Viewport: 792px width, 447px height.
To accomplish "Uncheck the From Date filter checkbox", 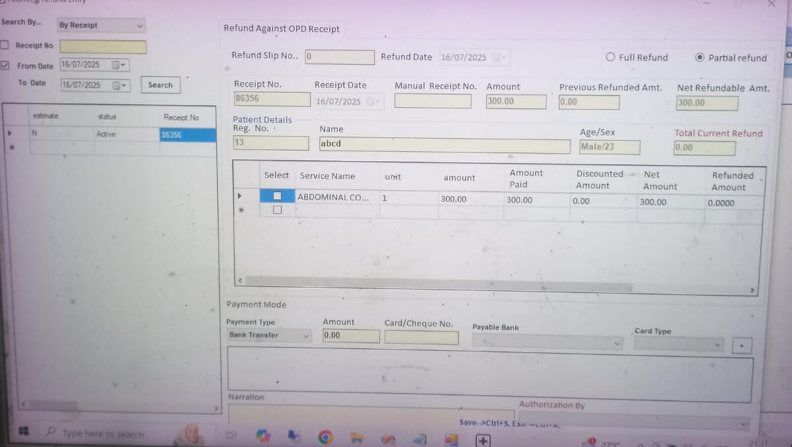I will click(5, 65).
